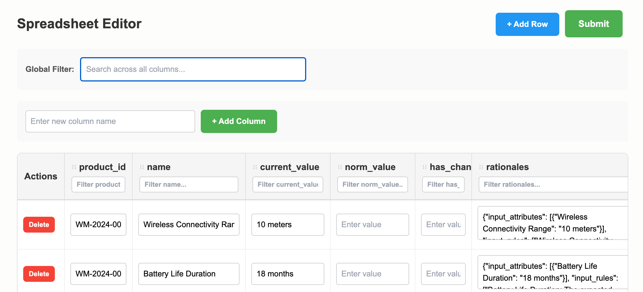643x292 pixels.
Task: Click the norm_value column filter field
Action: (373, 184)
